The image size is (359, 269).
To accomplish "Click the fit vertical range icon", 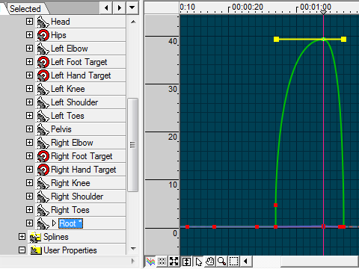I will (x=186, y=262).
